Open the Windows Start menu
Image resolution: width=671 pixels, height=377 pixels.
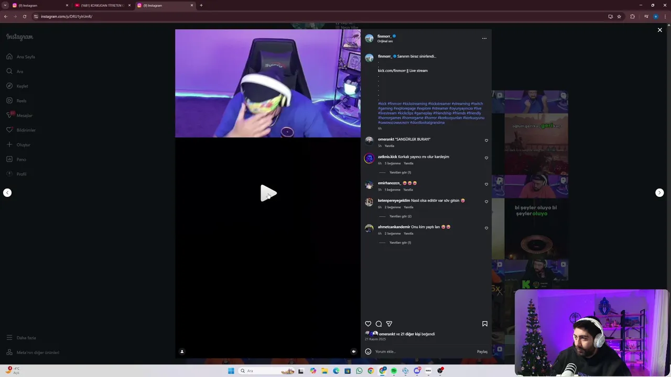pos(231,371)
